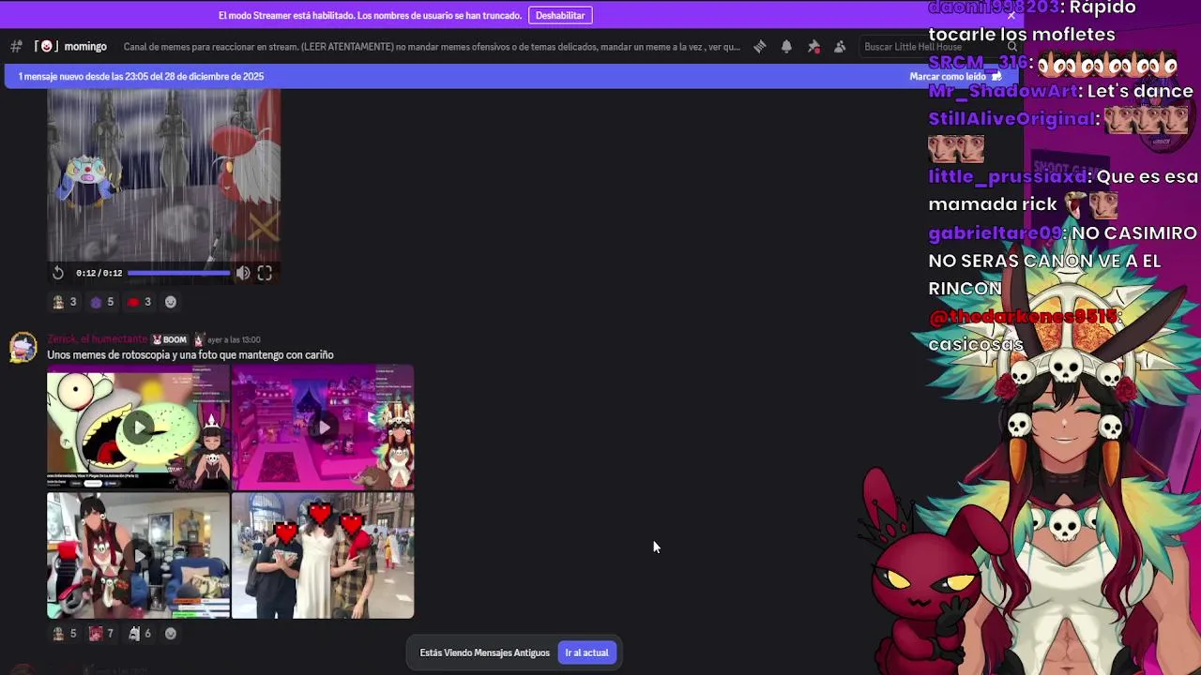Click StillAliveOriginal username in chat overlay
The image size is (1201, 675).
pos(1011,118)
